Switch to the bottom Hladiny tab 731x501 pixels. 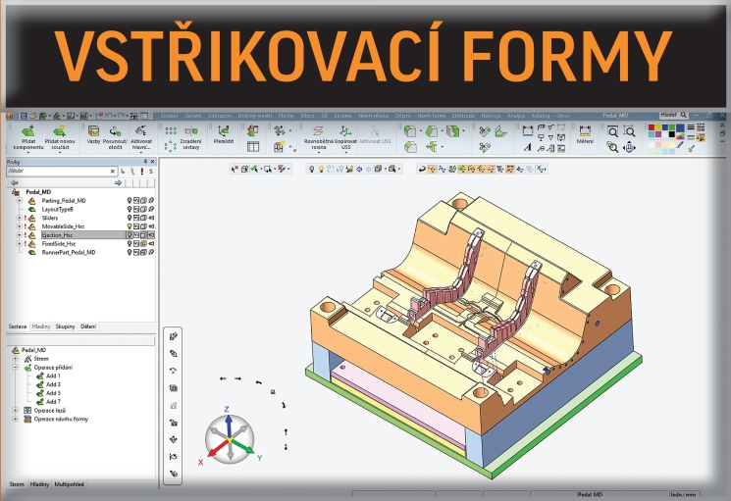[39, 484]
